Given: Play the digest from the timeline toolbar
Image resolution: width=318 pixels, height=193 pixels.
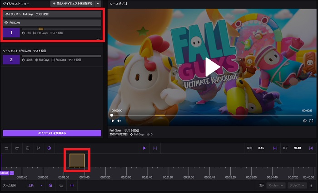Looking at the screenshot, I should pos(144,148).
